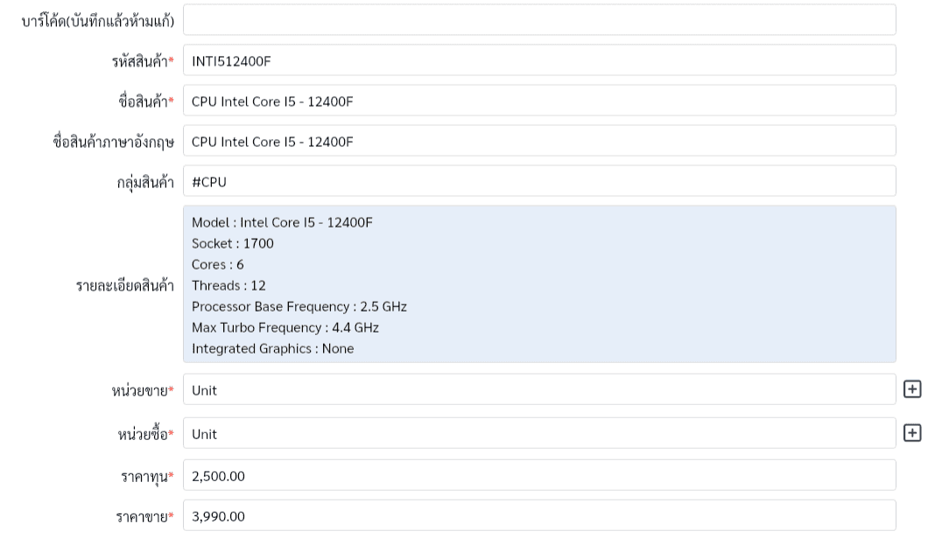Open the หน่วยซื้อ purchase unit field
This screenshot has width=935, height=538.
click(539, 433)
